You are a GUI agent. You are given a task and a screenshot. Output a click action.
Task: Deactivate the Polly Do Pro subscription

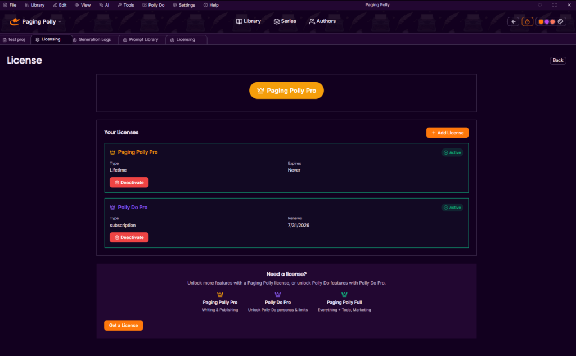pos(129,237)
